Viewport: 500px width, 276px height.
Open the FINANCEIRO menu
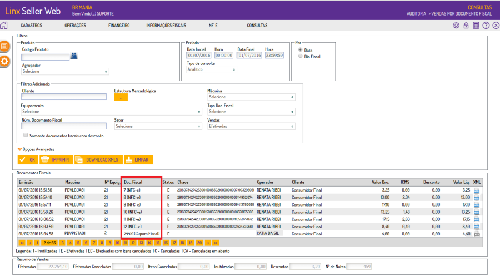(x=119, y=25)
